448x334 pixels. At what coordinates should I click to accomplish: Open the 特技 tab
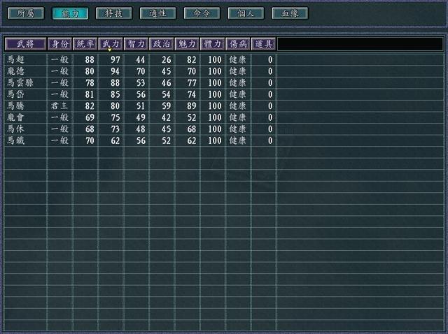[x=114, y=13]
